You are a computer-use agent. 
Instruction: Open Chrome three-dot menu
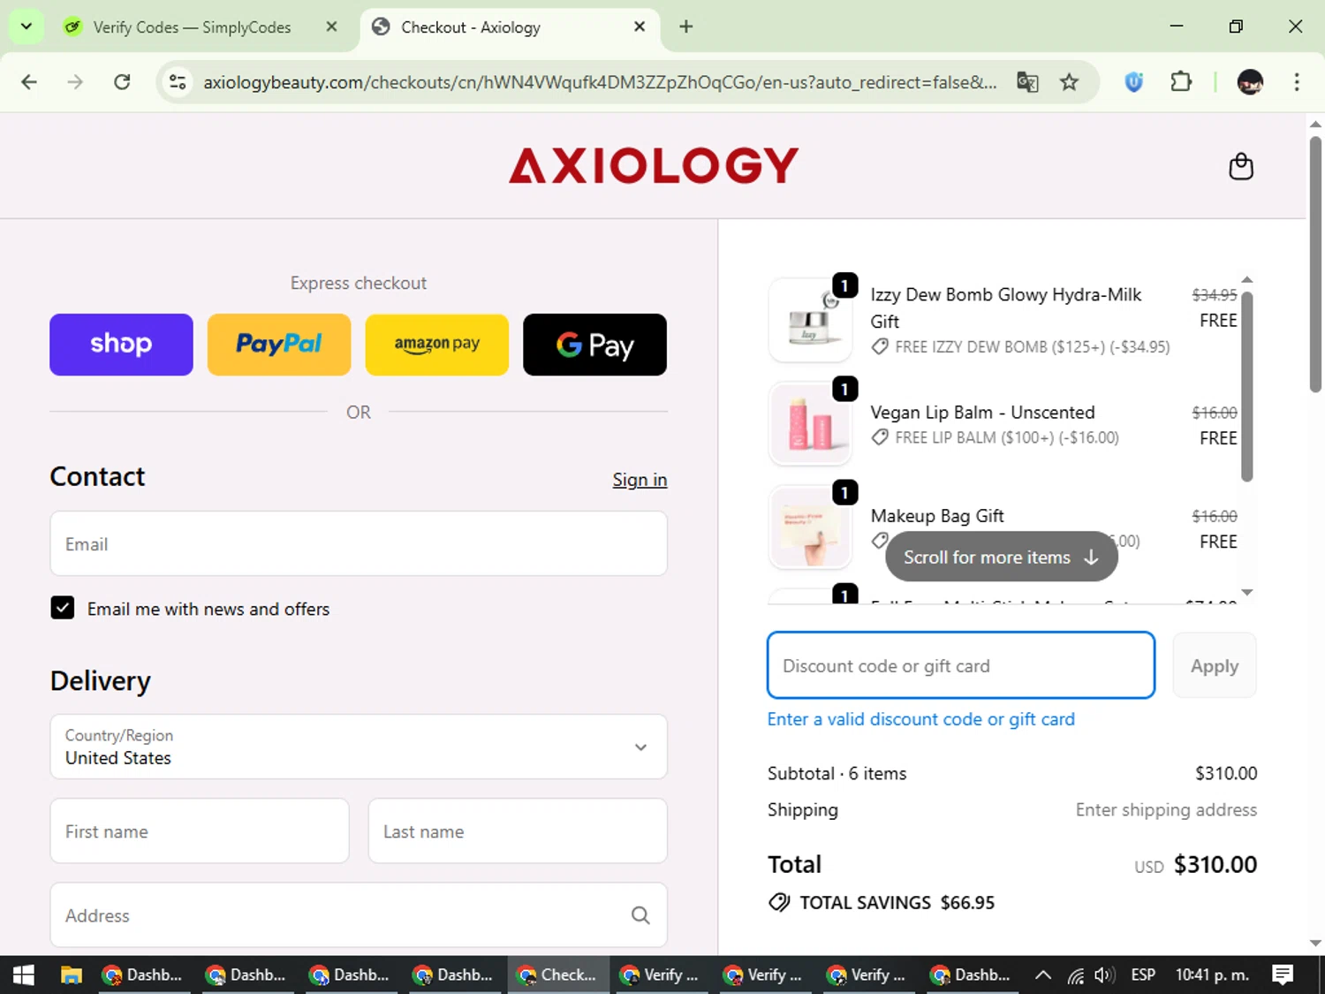coord(1297,82)
